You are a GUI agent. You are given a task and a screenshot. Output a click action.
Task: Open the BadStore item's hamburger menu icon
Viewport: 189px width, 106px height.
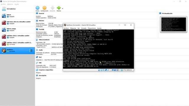(31, 51)
